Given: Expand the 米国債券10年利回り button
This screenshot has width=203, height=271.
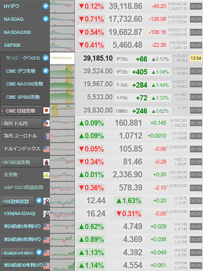Looking at the screenshot, I should click(18, 253).
